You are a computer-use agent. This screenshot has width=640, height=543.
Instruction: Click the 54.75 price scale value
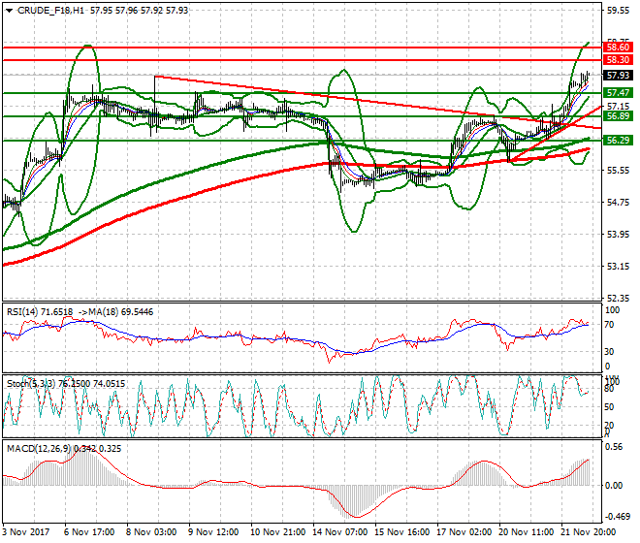pyautogui.click(x=618, y=203)
